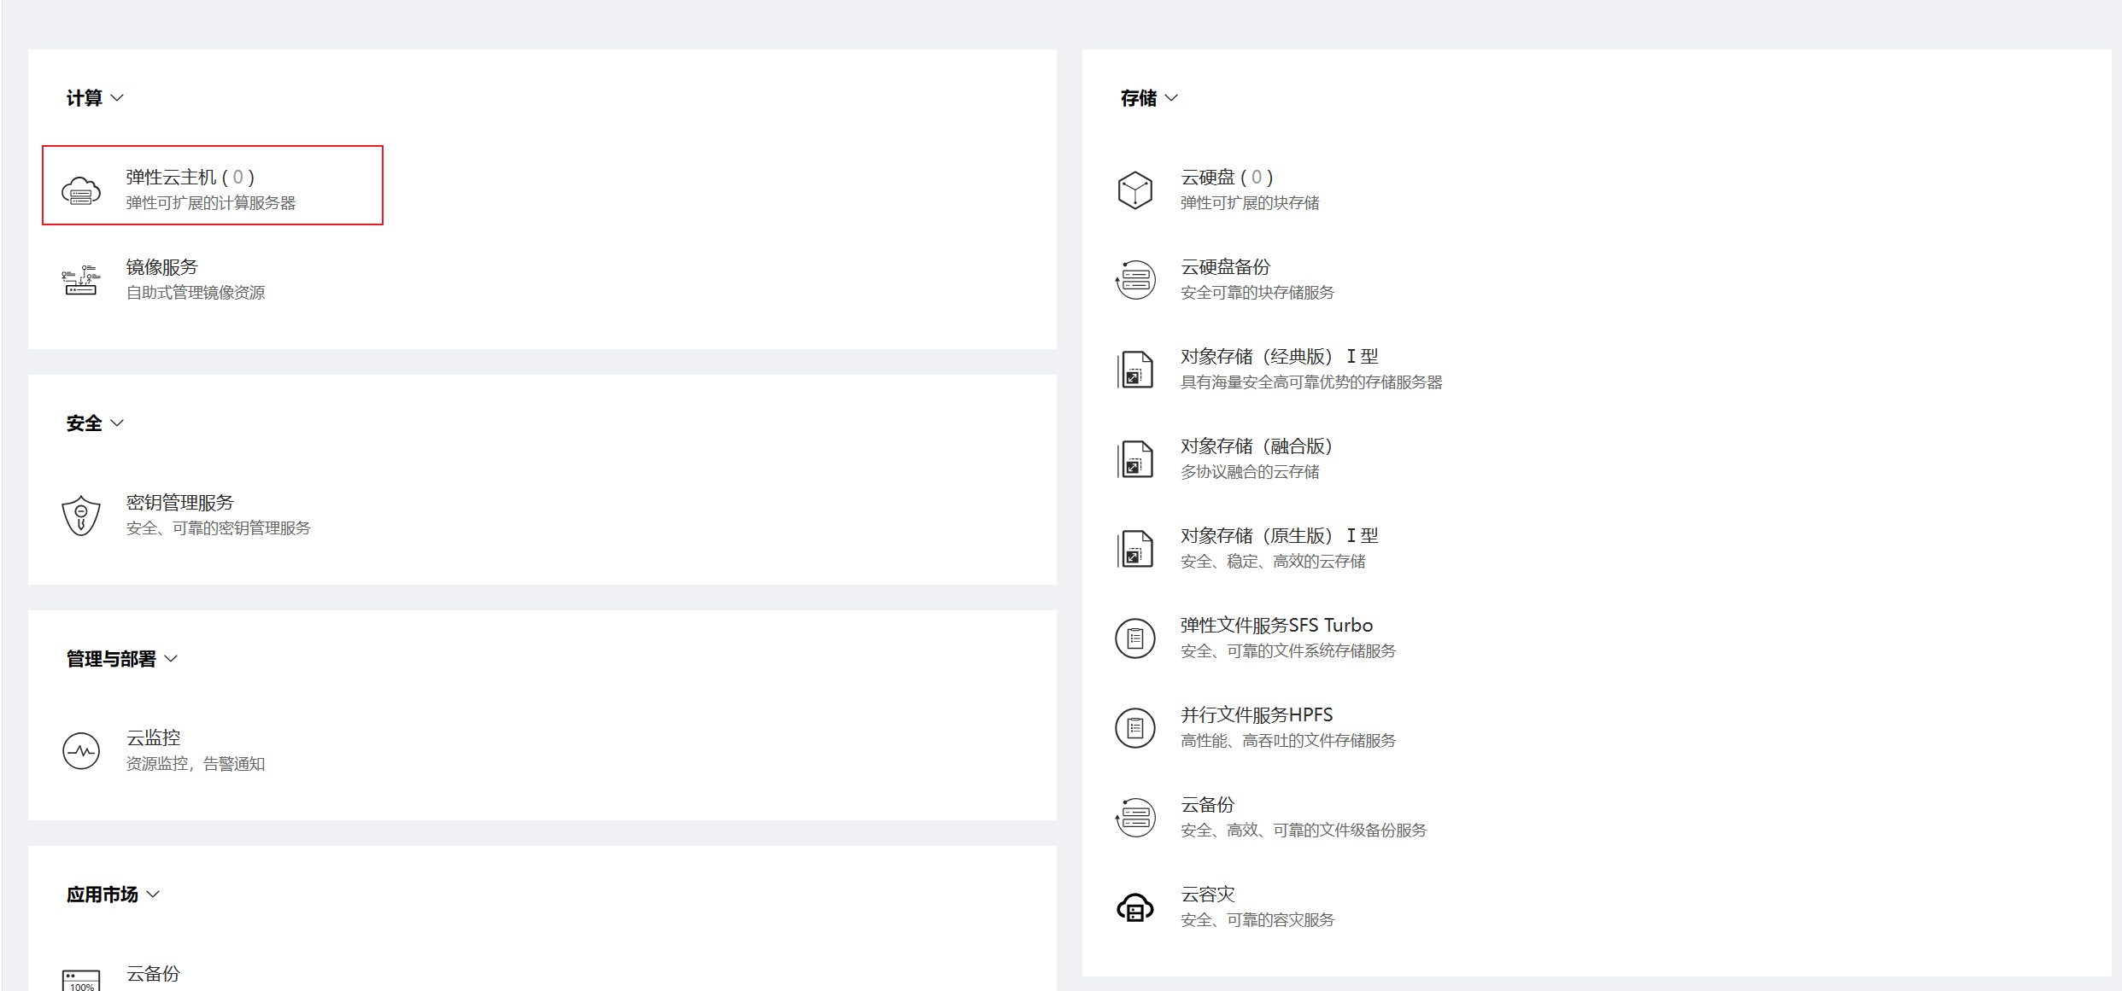Click the Cloud Disk (云硬盘) cube icon

[x=1135, y=190]
